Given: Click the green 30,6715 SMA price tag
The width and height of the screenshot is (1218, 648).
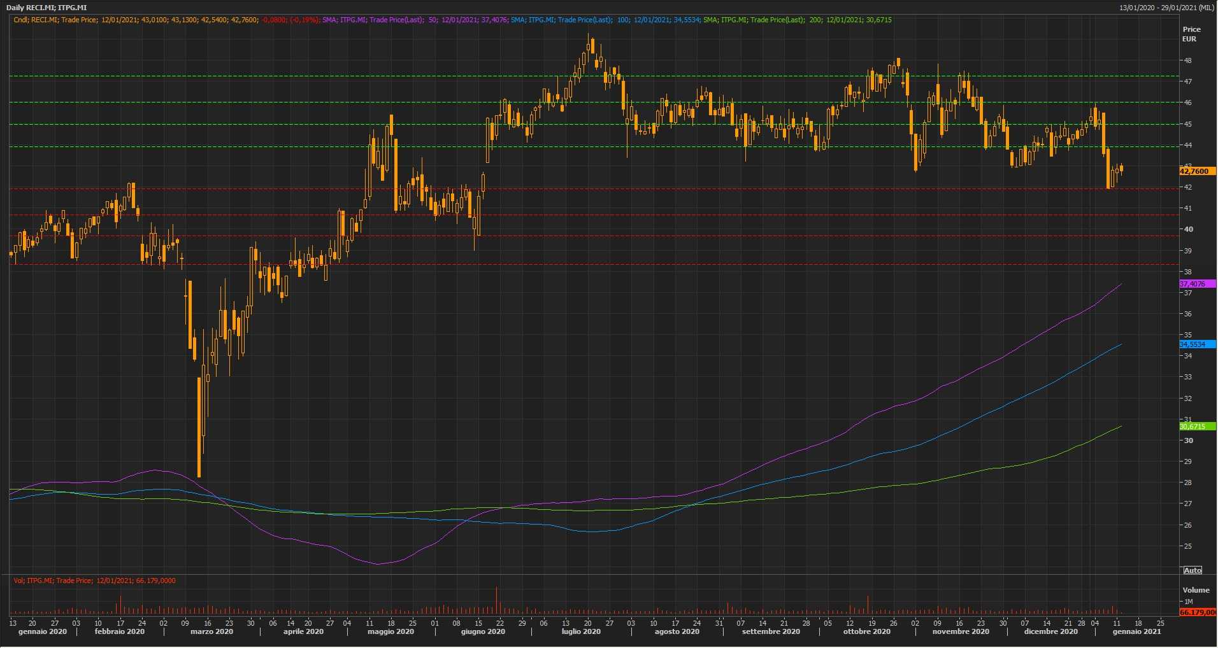Looking at the screenshot, I should pos(1195,426).
